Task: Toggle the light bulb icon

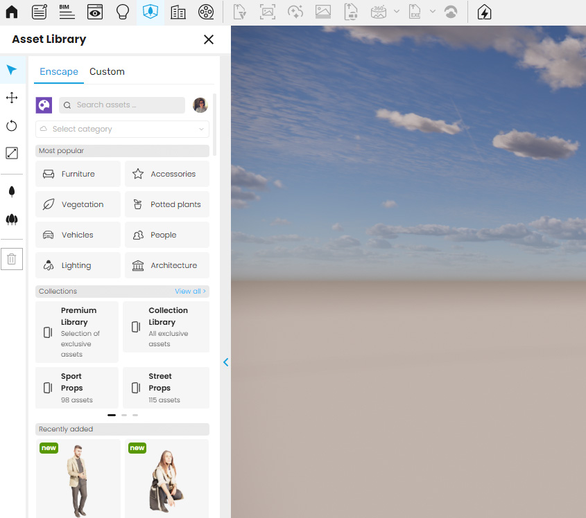Action: [123, 12]
